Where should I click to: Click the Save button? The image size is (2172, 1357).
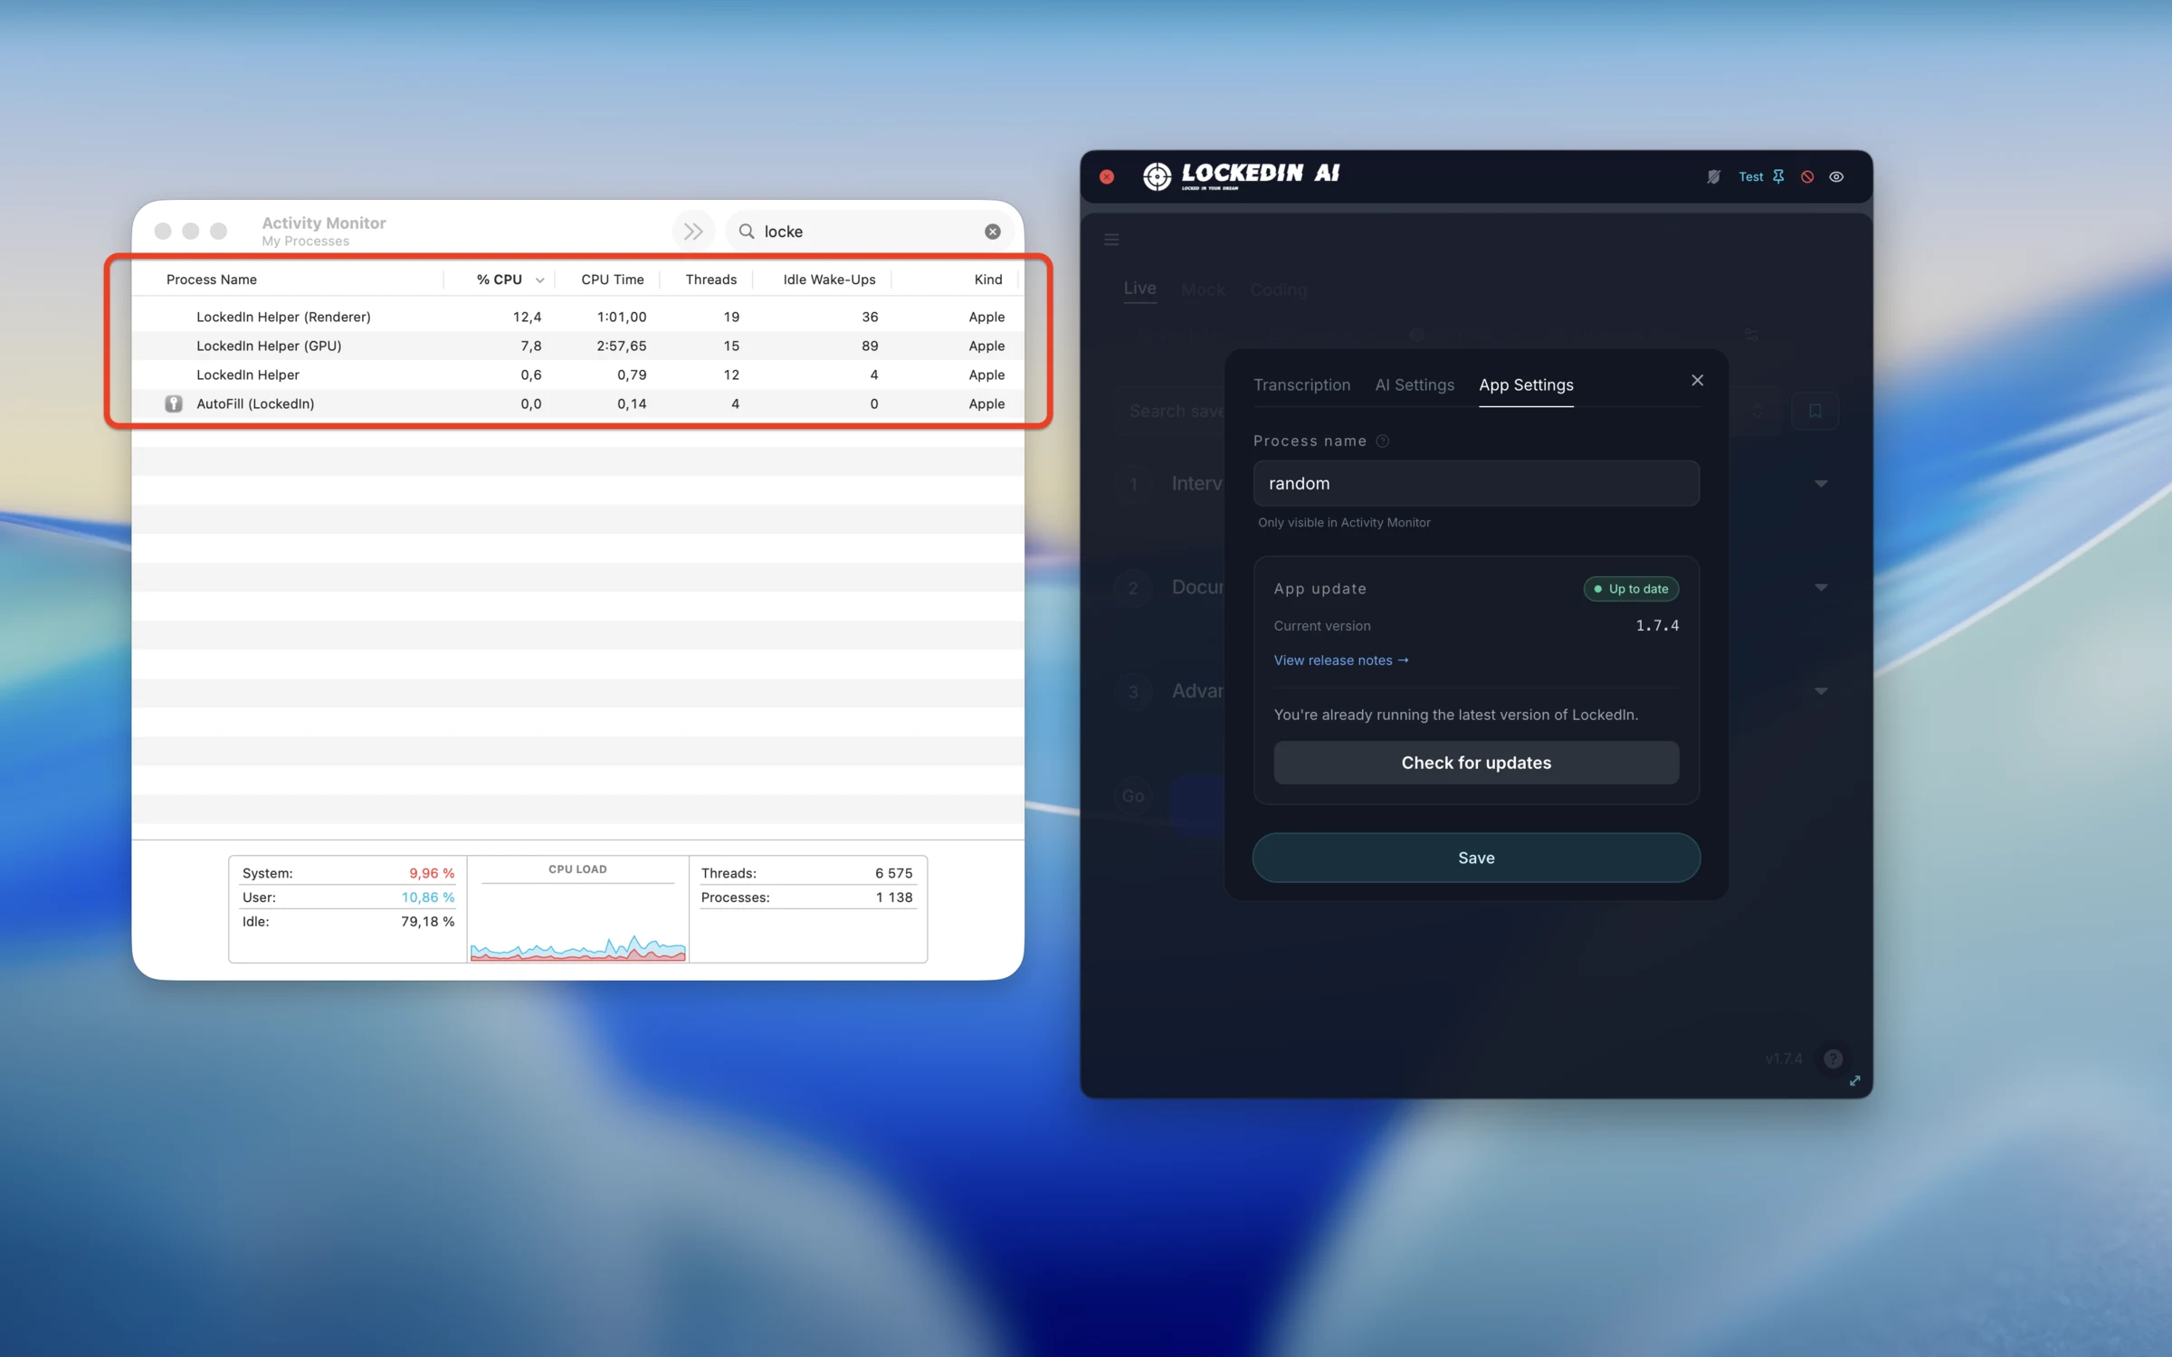[1476, 858]
